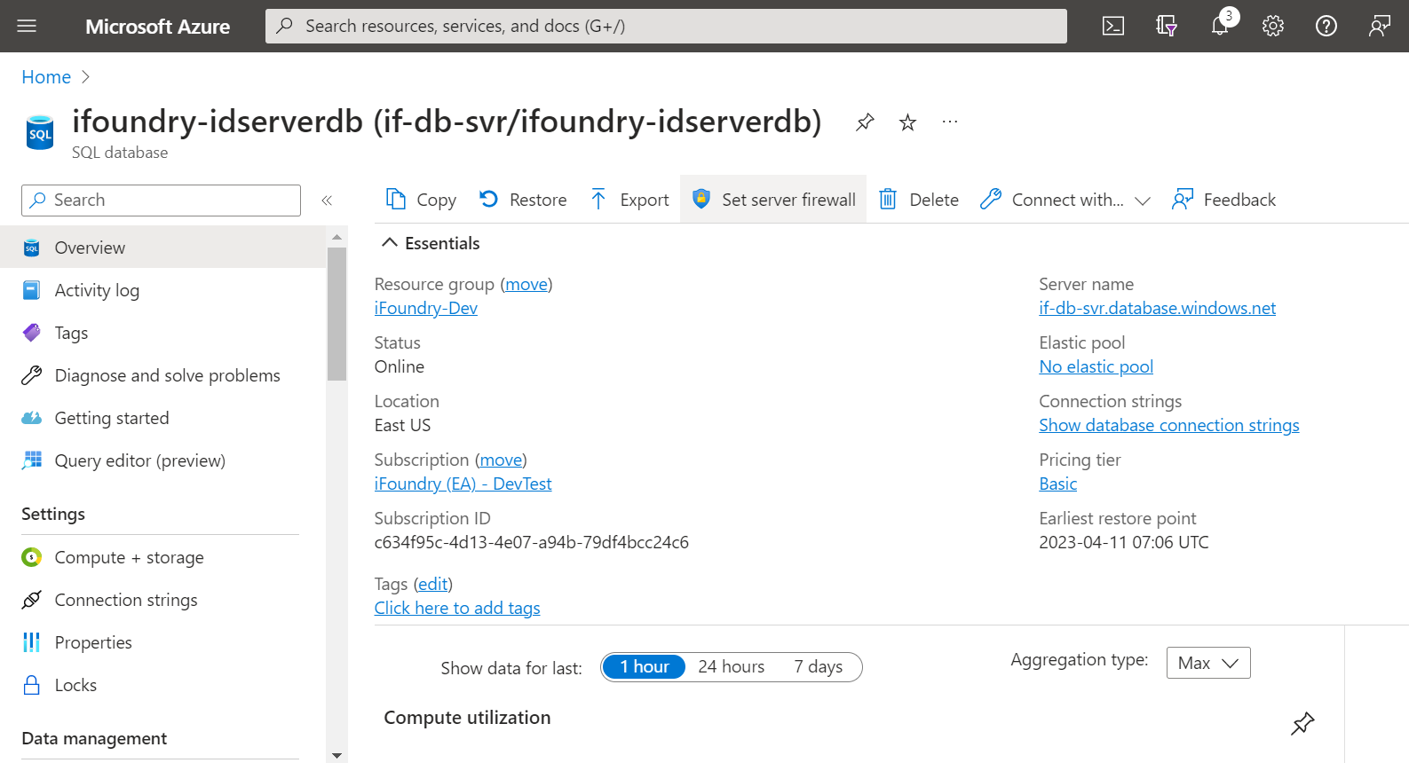Open if-db-svr.database.windows.net server link
The width and height of the screenshot is (1409, 763).
[1157, 308]
